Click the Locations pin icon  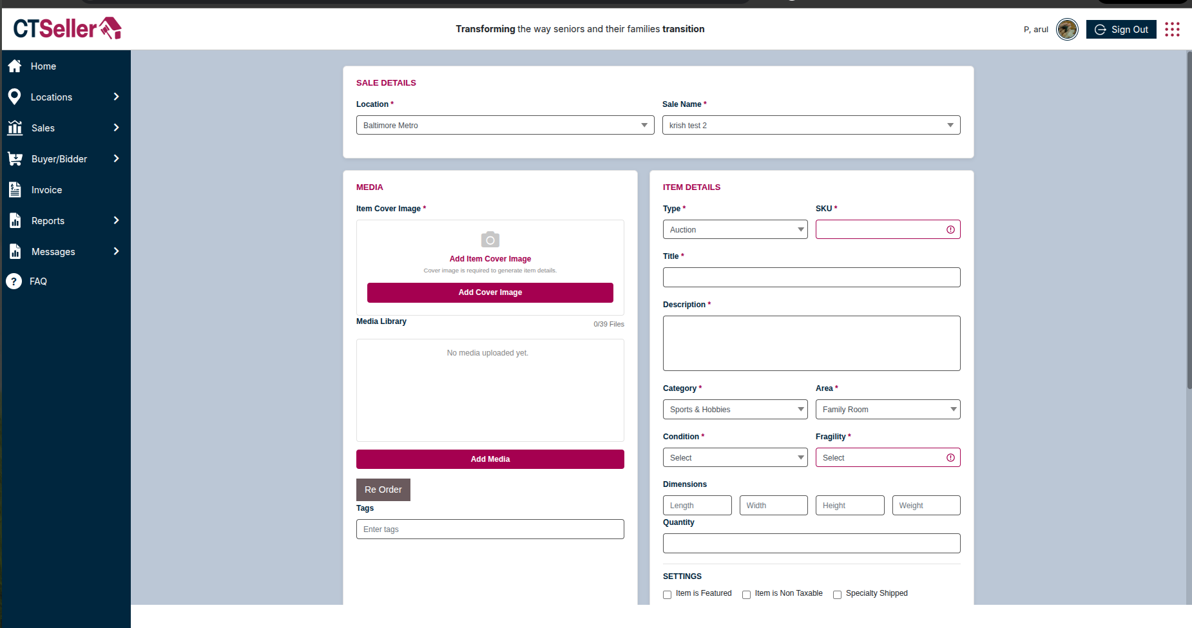pyautogui.click(x=15, y=97)
